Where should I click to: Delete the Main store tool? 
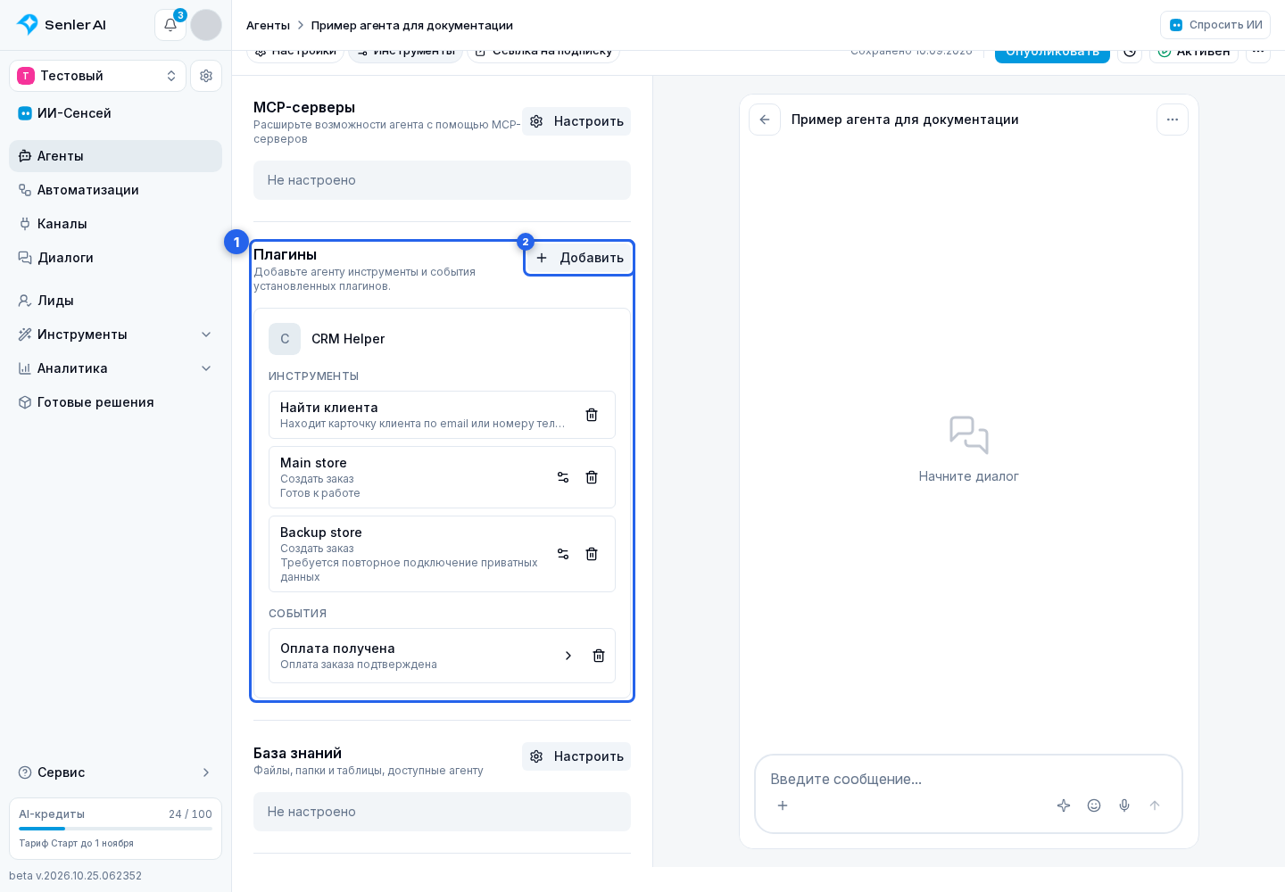point(592,477)
